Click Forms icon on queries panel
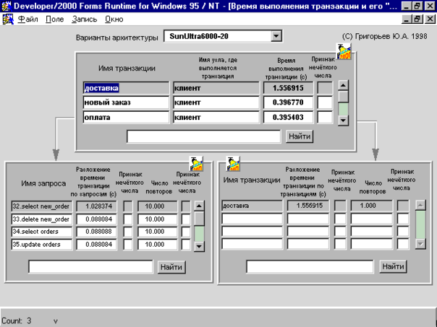This screenshot has width=437, height=327. click(x=196, y=163)
